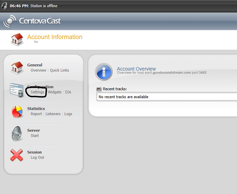View Listeners under Statistics
This screenshot has width=237, height=194.
pos(53,114)
